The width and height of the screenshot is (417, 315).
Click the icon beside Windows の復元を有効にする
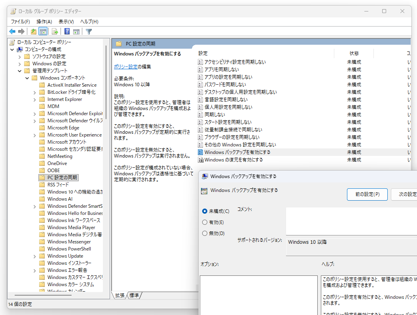(201, 160)
